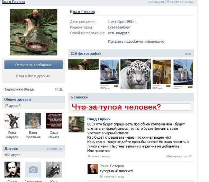Click the heart icon next to Мне нравится

[190, 156]
